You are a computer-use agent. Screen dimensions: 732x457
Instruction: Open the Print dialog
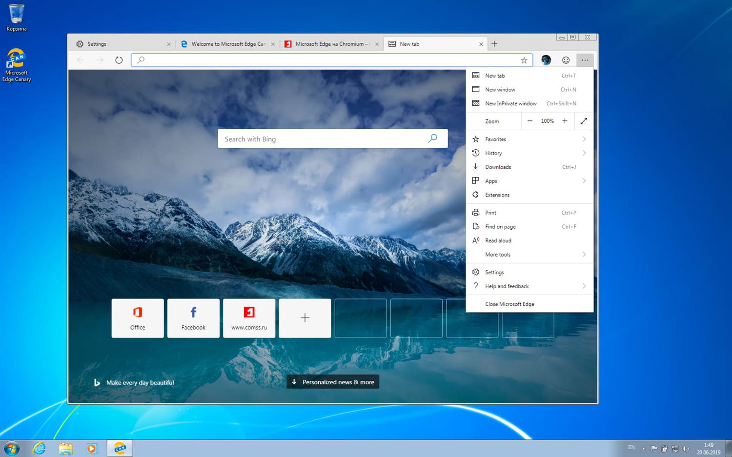pos(489,212)
